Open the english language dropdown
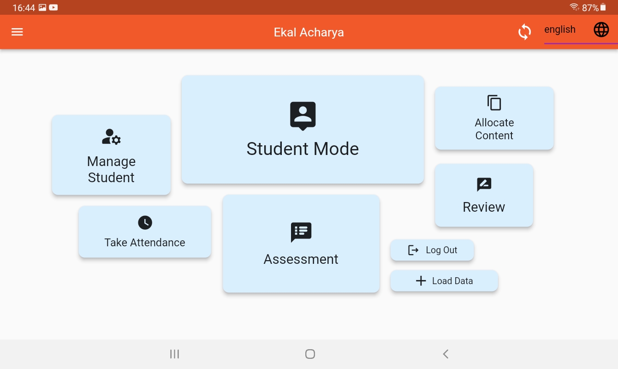 (560, 30)
